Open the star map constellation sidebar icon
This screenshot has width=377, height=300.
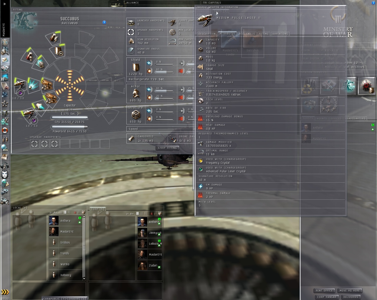tap(5, 95)
